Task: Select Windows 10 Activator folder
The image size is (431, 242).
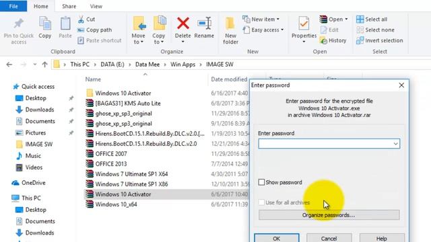Action: pyautogui.click(x=119, y=93)
